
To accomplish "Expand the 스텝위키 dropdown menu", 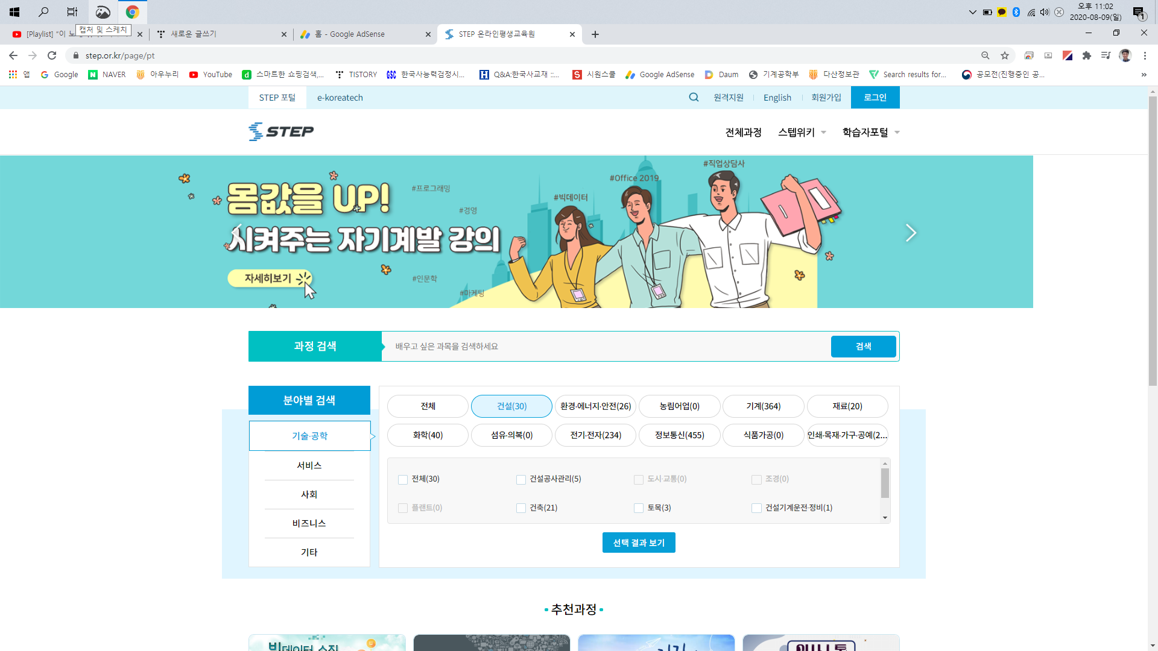I will coord(802,132).
